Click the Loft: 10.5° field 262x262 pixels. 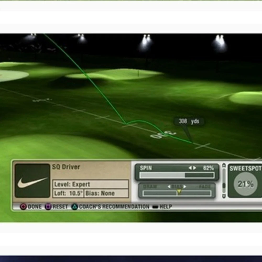coord(68,193)
